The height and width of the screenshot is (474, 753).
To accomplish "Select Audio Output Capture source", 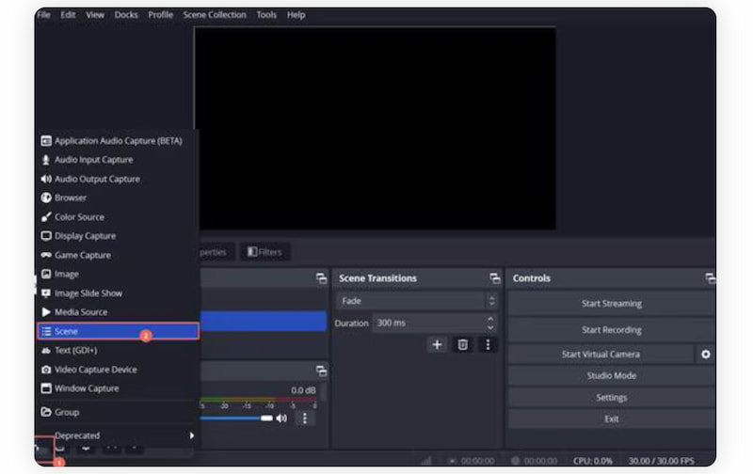I will point(118,179).
